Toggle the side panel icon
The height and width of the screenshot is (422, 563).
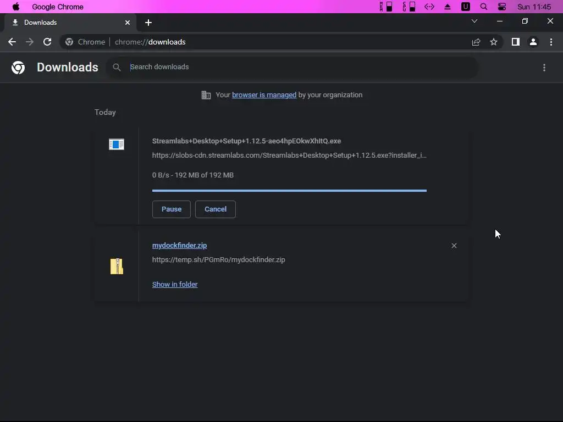pos(516,42)
